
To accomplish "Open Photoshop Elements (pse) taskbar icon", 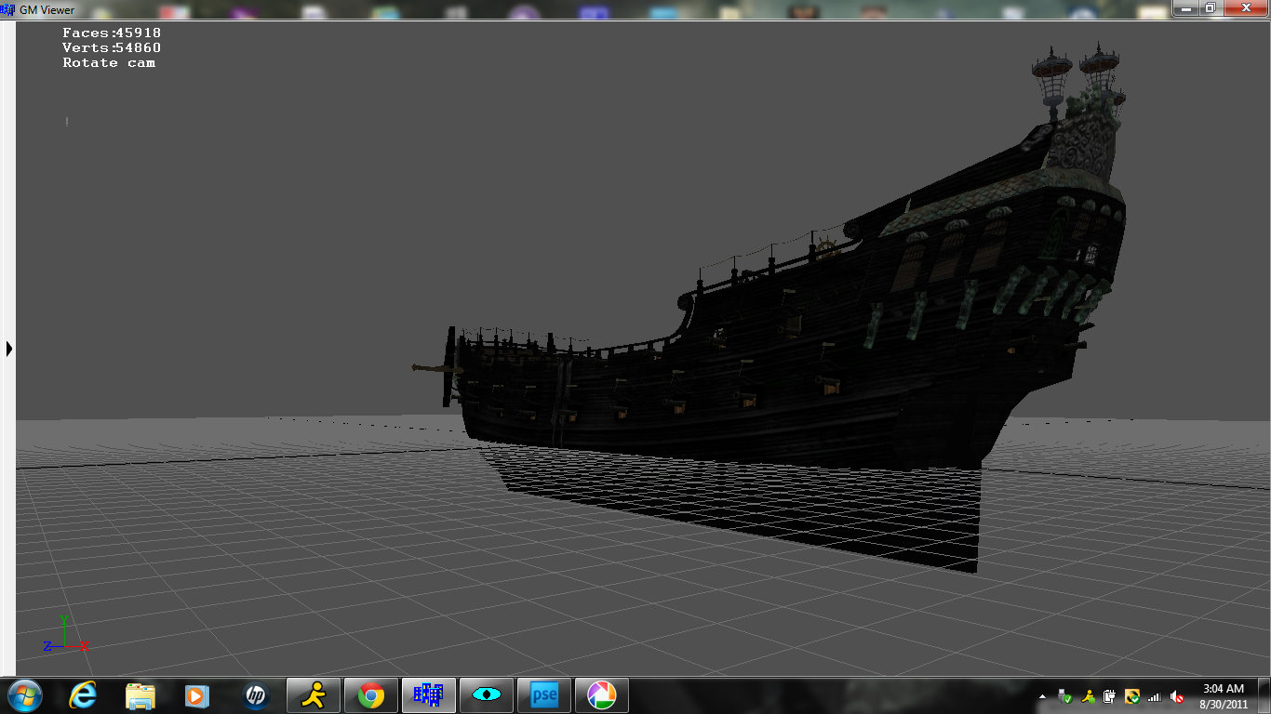I will click(544, 695).
